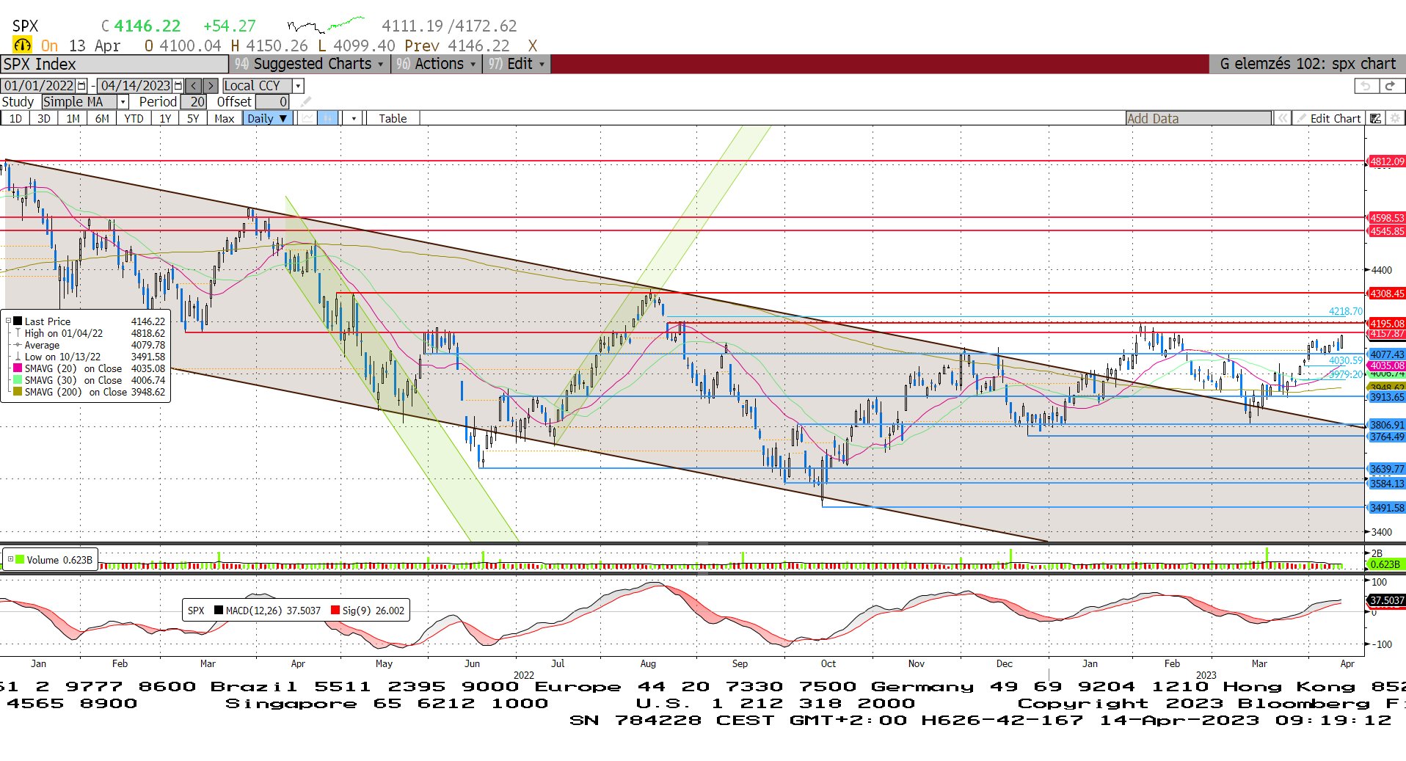This screenshot has width=1406, height=761.
Task: Click the Period value field
Action: [x=194, y=102]
